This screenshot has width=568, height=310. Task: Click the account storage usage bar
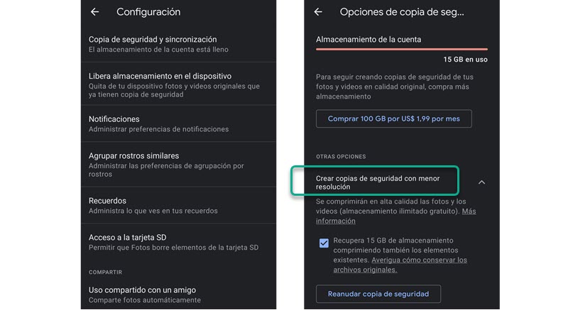point(401,50)
